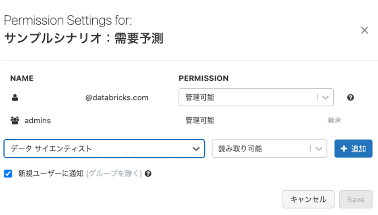Close the Permission Settings dialog with X

(x=364, y=31)
